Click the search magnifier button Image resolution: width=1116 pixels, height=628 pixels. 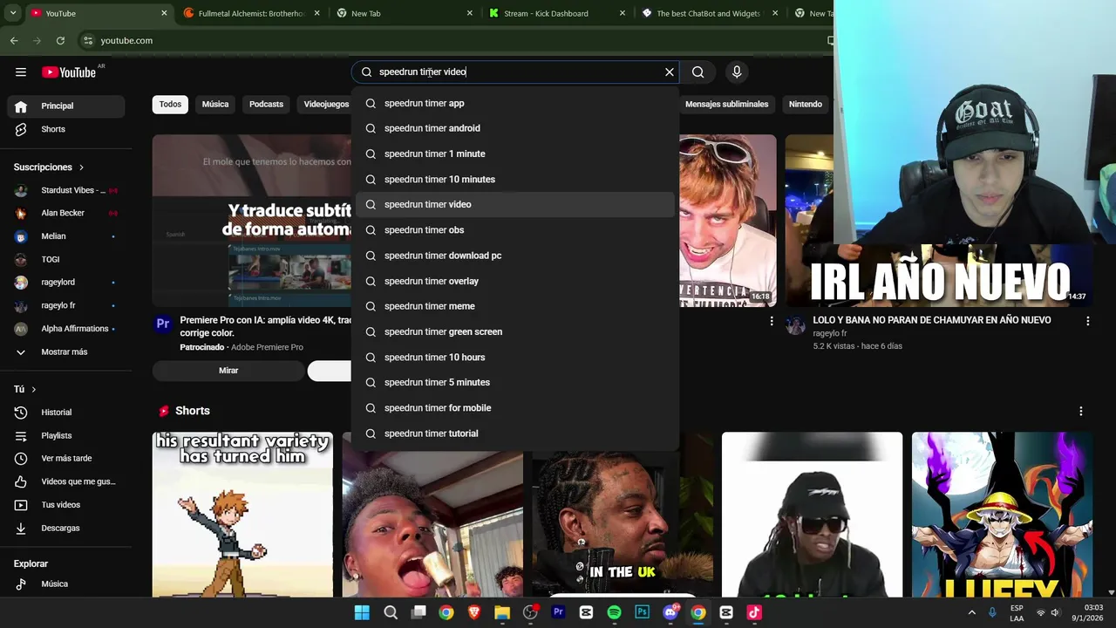698,72
